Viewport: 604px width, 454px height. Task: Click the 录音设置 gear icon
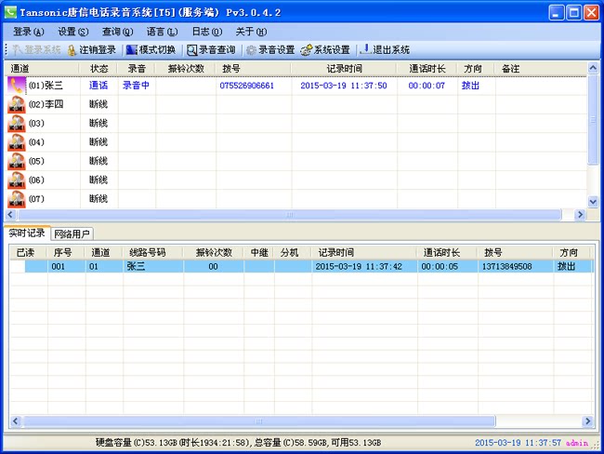pos(251,50)
